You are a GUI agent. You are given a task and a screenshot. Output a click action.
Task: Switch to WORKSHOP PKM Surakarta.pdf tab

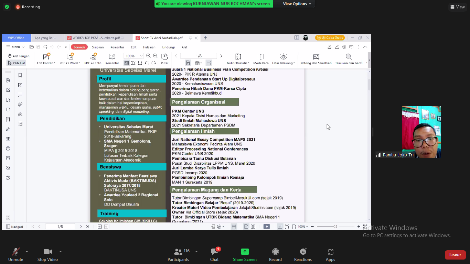[x=95, y=38]
